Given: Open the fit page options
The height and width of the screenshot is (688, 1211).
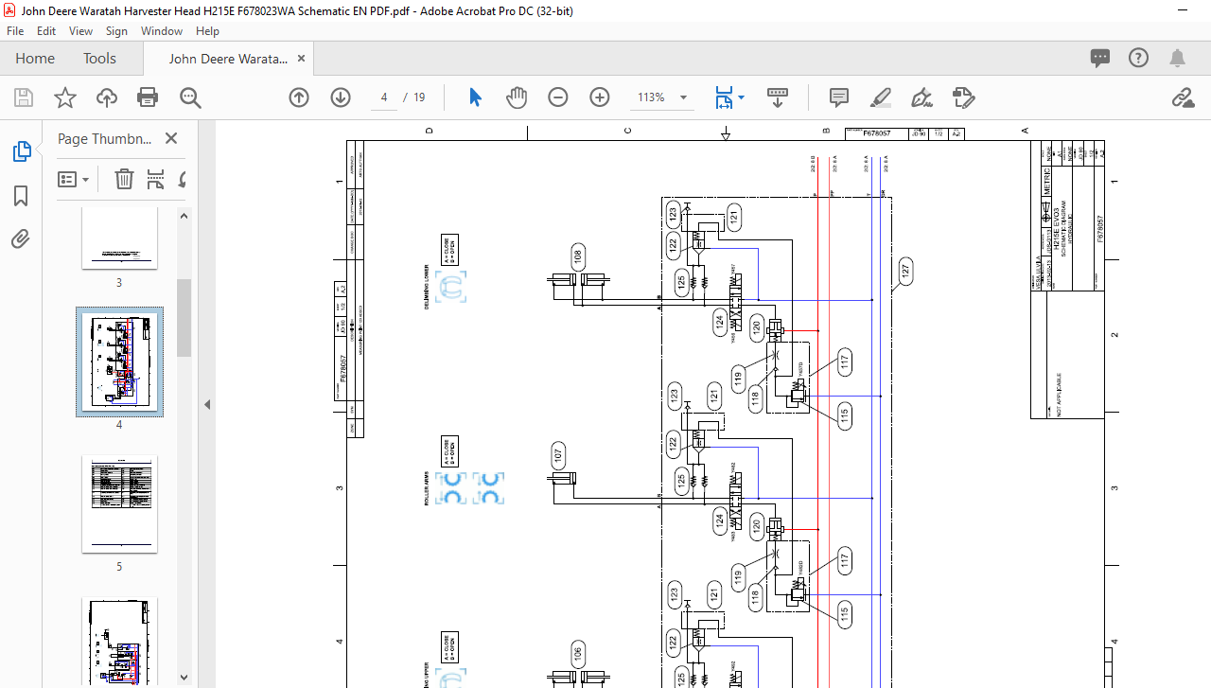Looking at the screenshot, I should click(728, 97).
